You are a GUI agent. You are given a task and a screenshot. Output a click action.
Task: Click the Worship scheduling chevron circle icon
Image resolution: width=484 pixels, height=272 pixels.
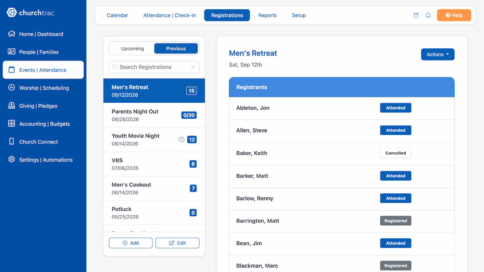pos(12,87)
